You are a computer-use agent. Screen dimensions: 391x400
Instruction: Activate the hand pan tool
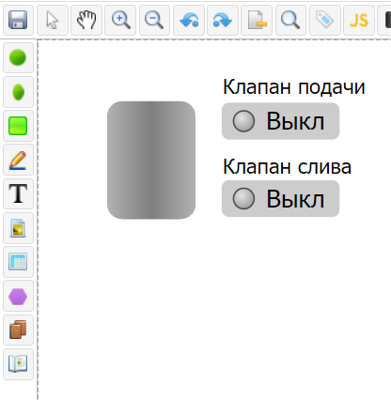click(86, 20)
